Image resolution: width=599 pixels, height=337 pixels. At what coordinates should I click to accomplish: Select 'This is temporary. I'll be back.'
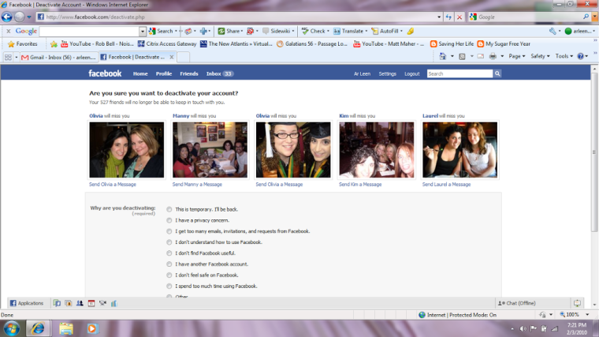coord(169,209)
